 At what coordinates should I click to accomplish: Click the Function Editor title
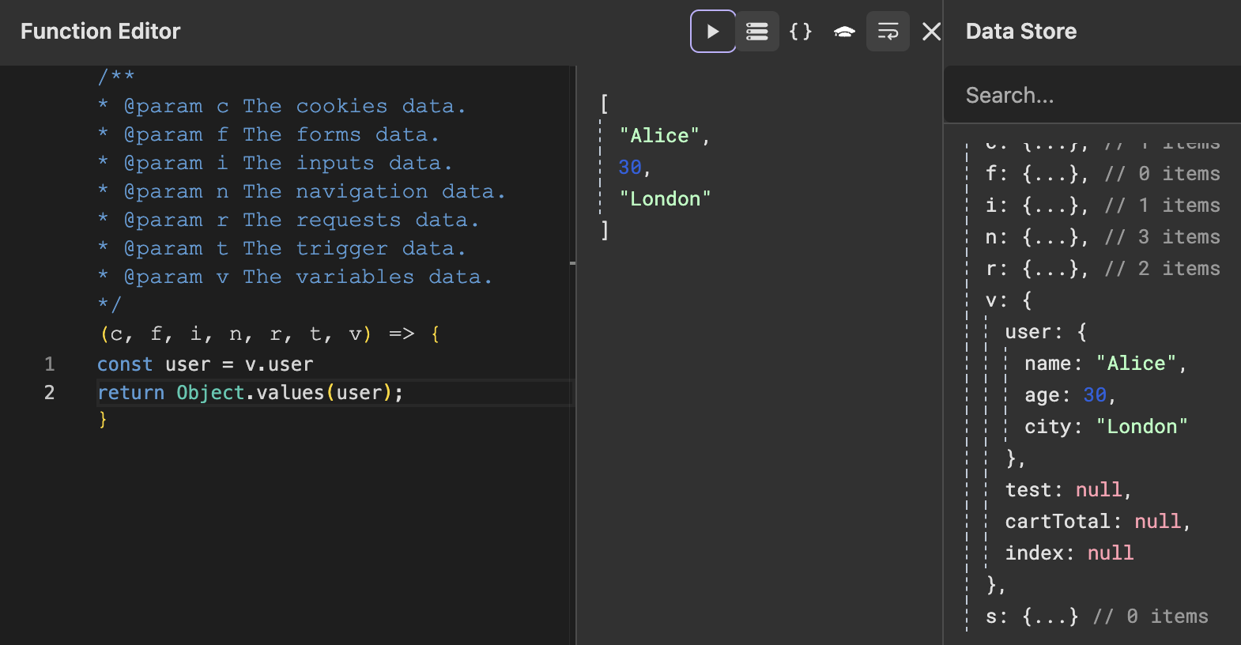point(100,32)
